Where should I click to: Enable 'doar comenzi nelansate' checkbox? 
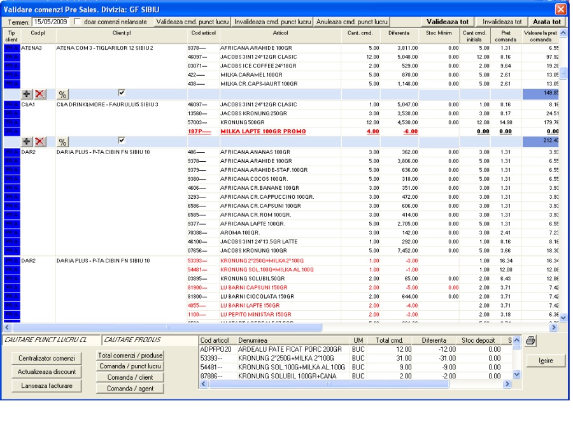pos(77,22)
